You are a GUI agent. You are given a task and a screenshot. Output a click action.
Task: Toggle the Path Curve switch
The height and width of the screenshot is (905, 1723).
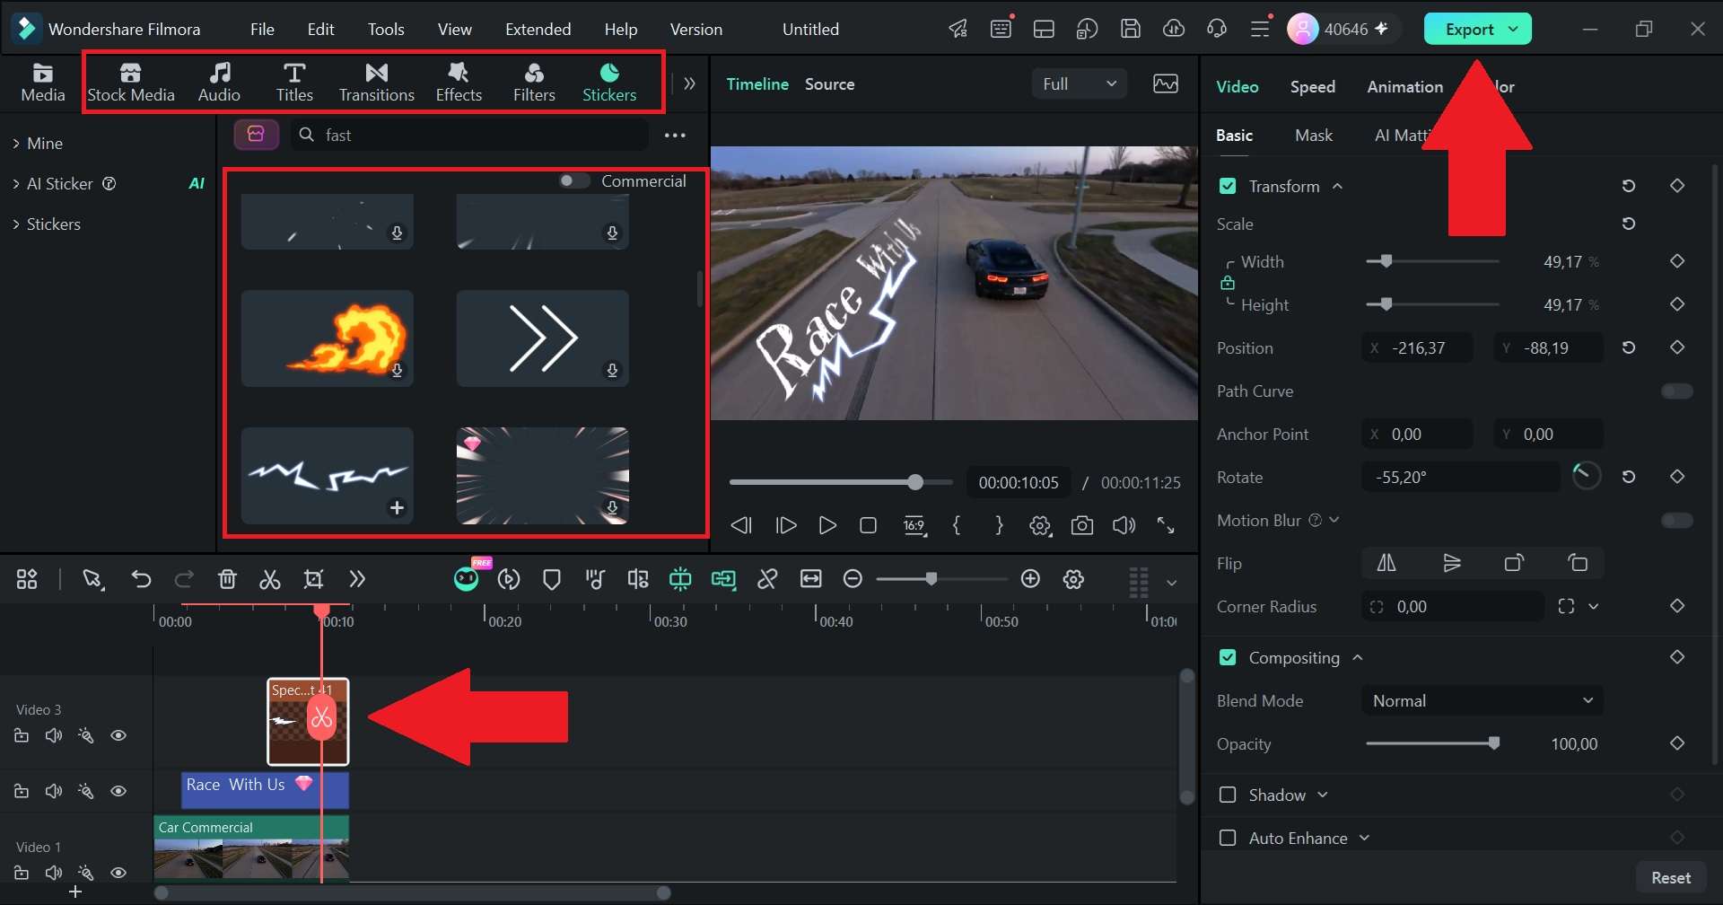1676,391
